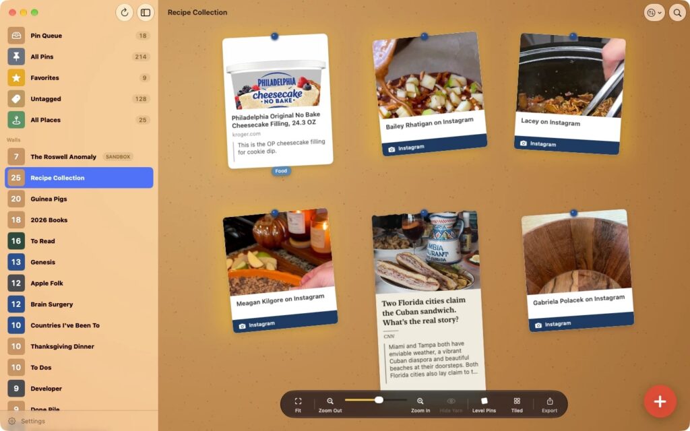The height and width of the screenshot is (431, 690).
Task: Click the Export share button
Action: (x=549, y=405)
